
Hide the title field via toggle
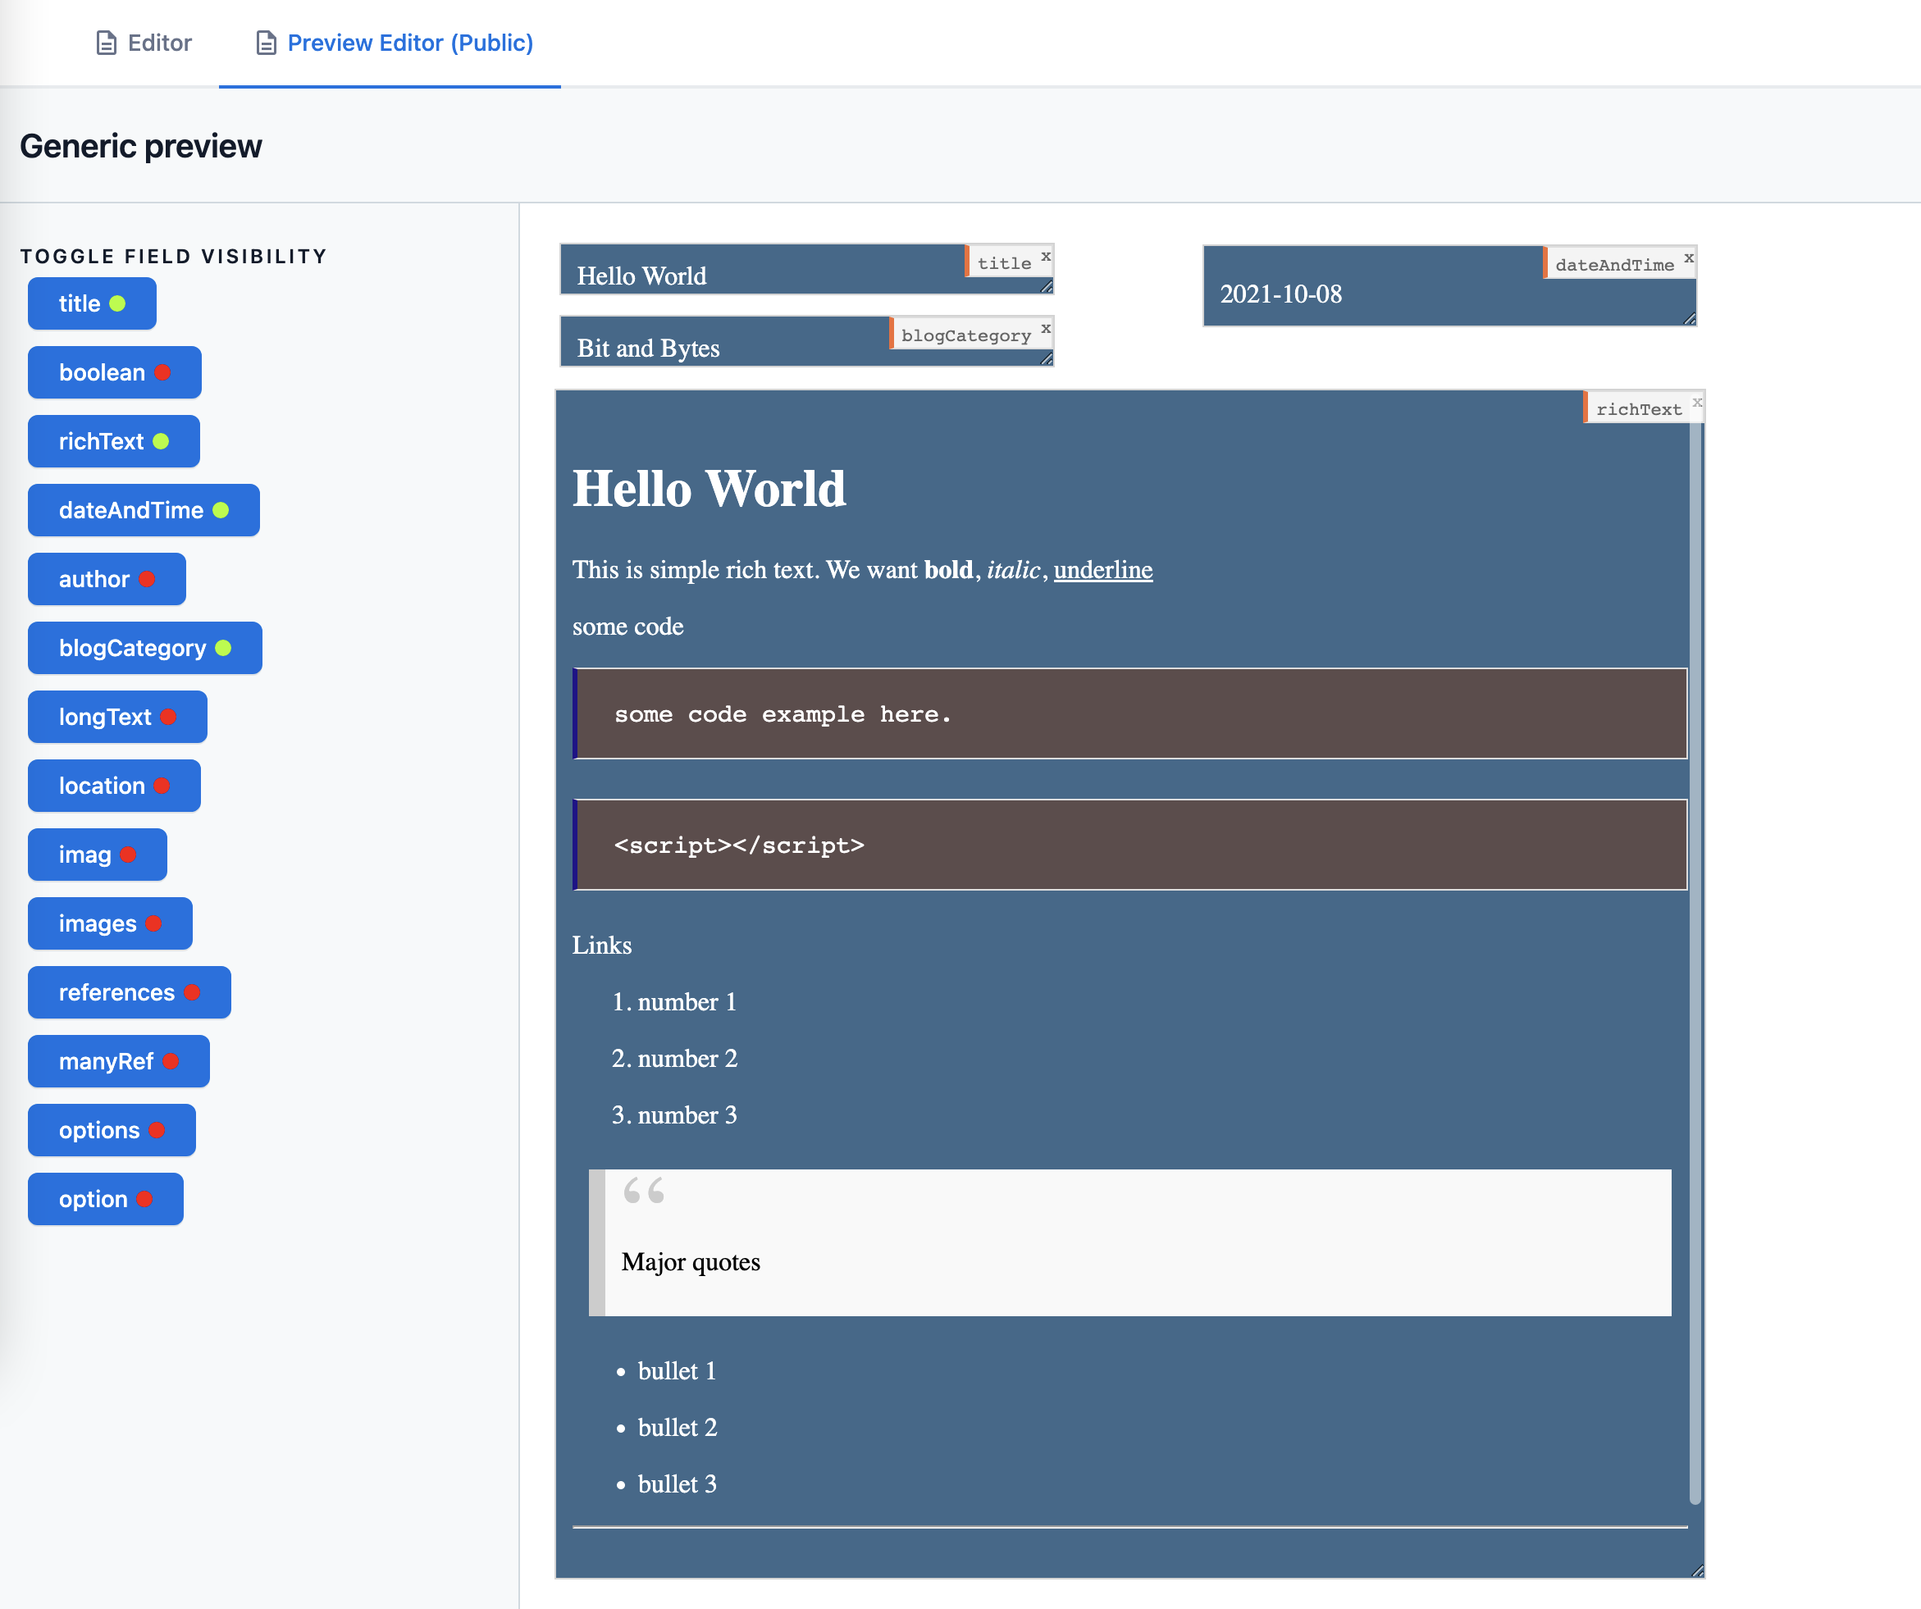point(92,303)
